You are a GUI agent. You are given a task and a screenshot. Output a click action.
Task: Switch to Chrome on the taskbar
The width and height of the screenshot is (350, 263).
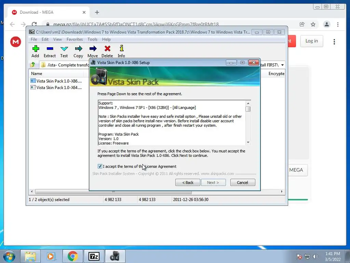pos(72,256)
